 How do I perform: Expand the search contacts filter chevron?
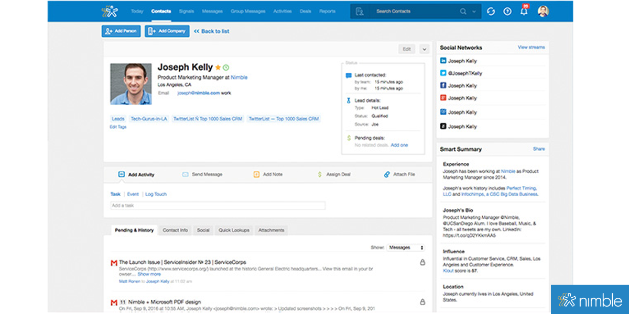(474, 12)
